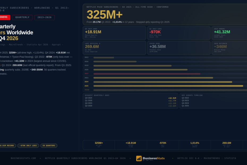The width and height of the screenshot is (247, 165).
Task: Click bold '+41.32M' in the description paragraph
Action: [19, 61]
